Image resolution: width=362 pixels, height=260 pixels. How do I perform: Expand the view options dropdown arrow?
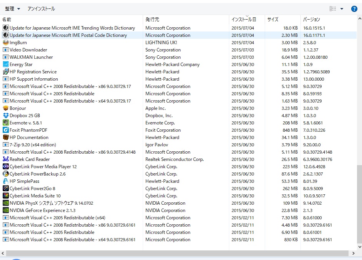pyautogui.click(x=342, y=9)
